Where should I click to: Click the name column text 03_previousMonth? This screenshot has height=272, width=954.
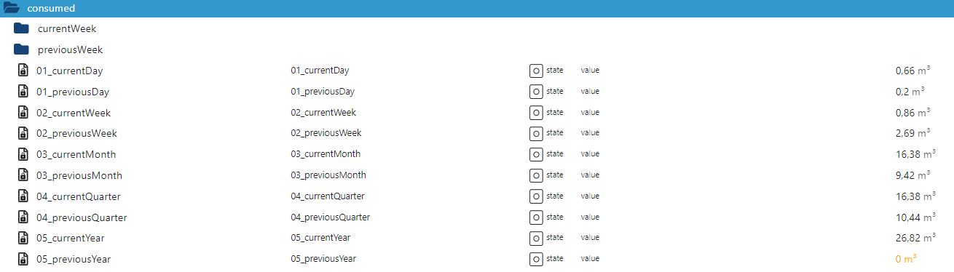pyautogui.click(x=328, y=175)
